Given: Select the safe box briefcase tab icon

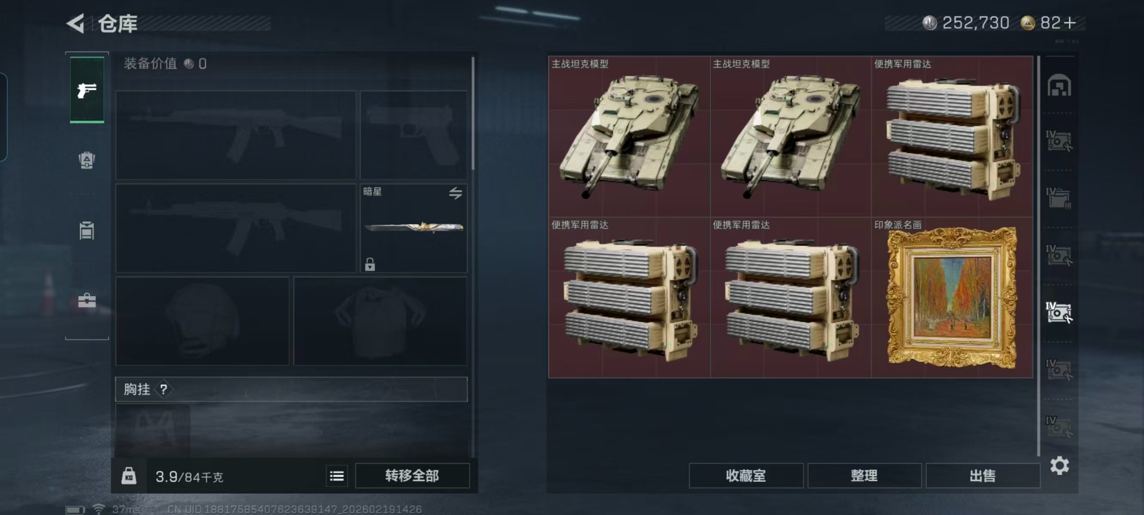Looking at the screenshot, I should (87, 300).
